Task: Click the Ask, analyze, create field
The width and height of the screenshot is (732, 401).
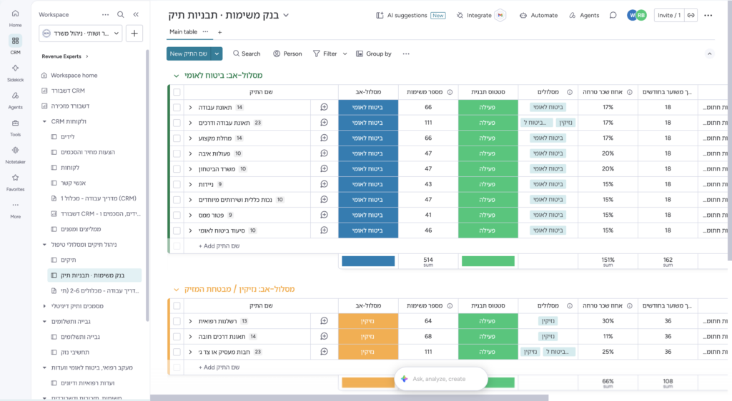Action: coord(441,379)
